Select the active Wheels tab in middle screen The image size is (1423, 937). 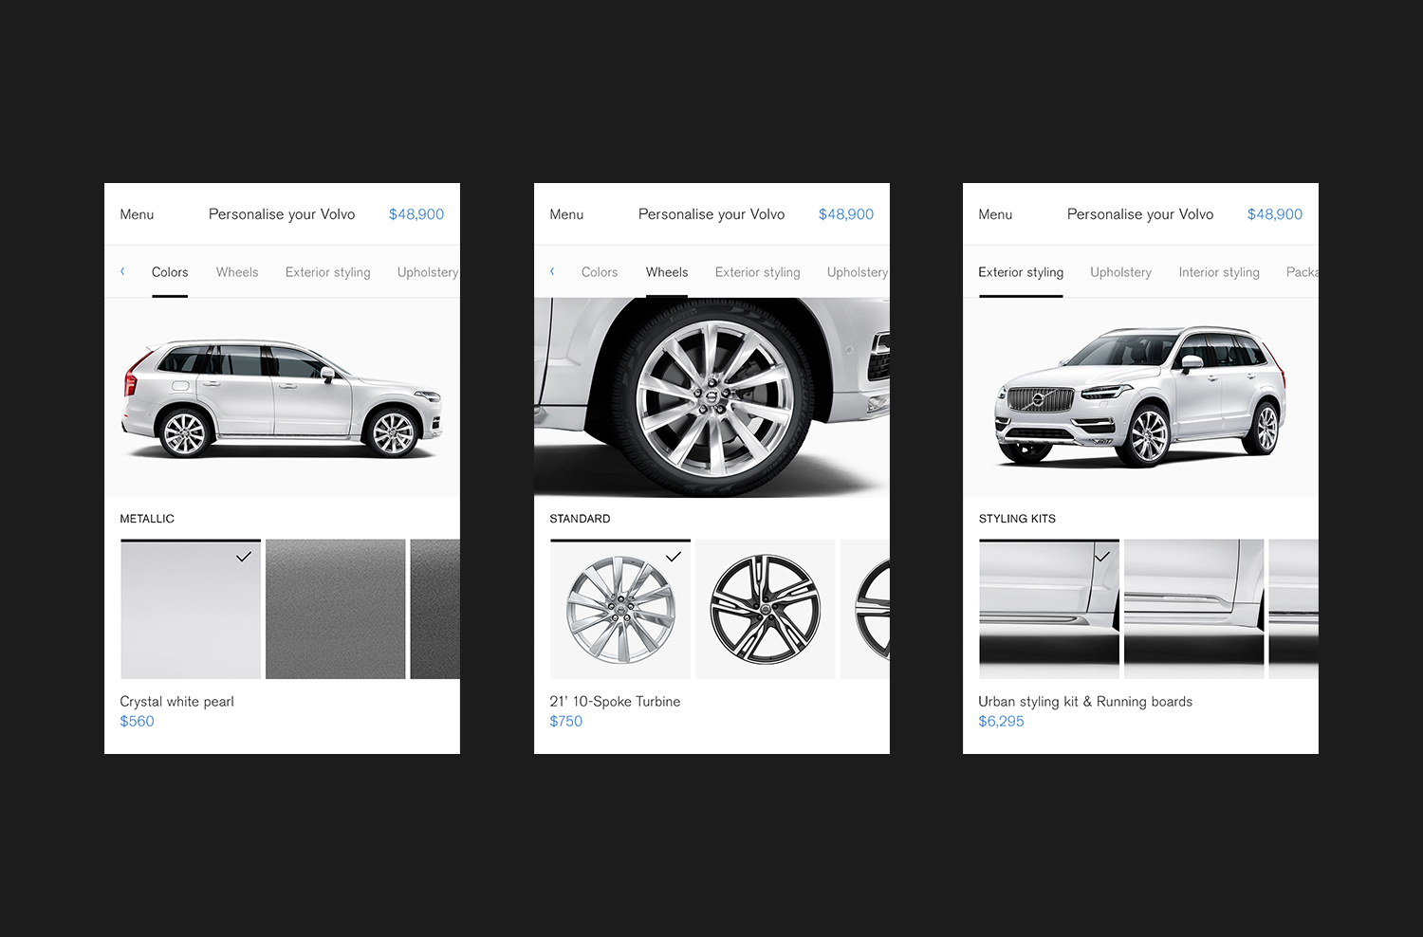tap(667, 272)
